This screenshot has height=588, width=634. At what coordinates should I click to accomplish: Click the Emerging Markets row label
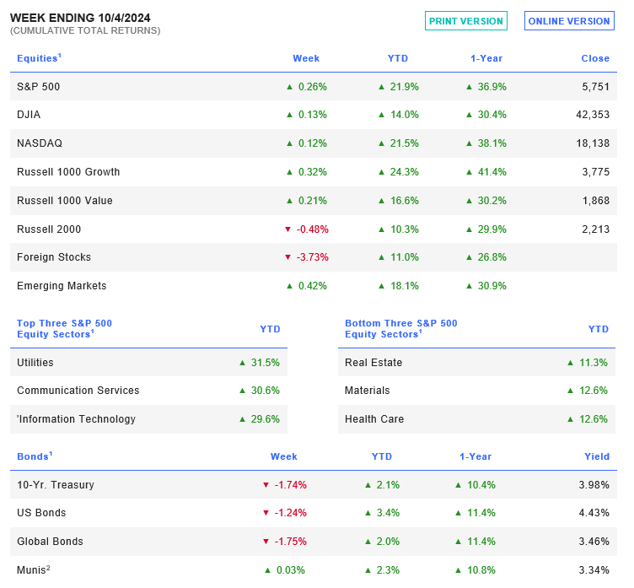pos(62,286)
